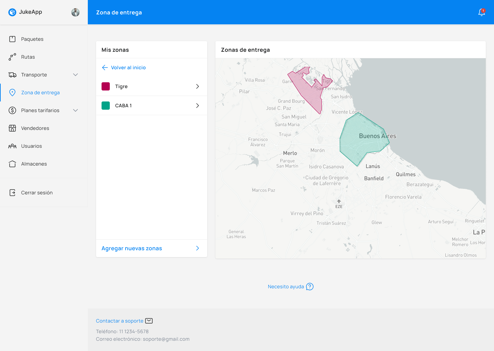Expand the Planes tarifarios chevron
The width and height of the screenshot is (494, 351).
[x=75, y=110]
